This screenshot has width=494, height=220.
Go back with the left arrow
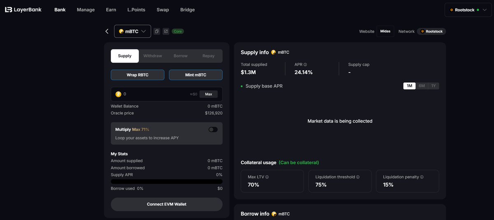[x=107, y=31]
